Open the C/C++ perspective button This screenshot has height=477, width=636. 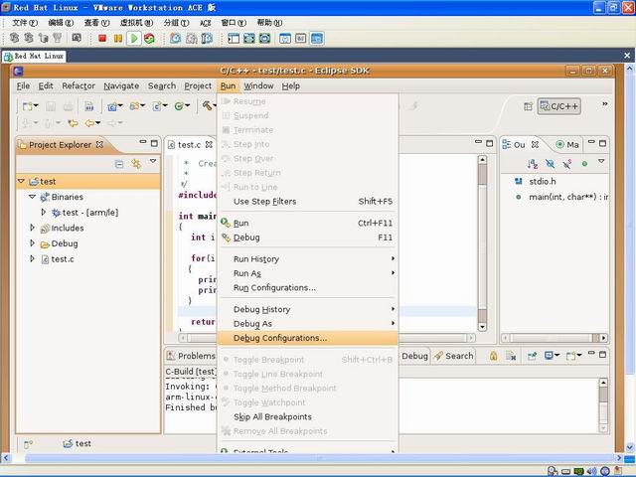pyautogui.click(x=559, y=106)
